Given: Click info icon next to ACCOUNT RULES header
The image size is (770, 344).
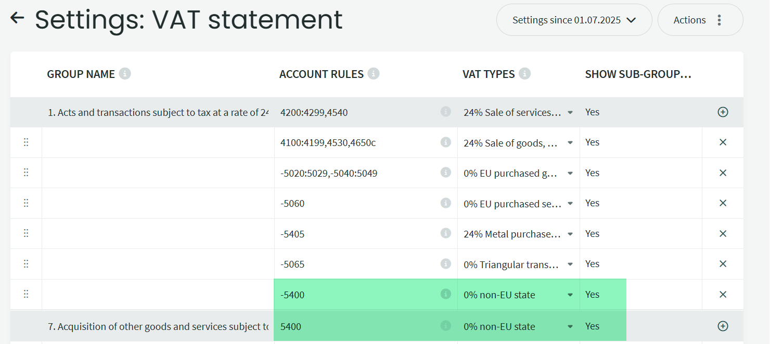Looking at the screenshot, I should tap(374, 74).
